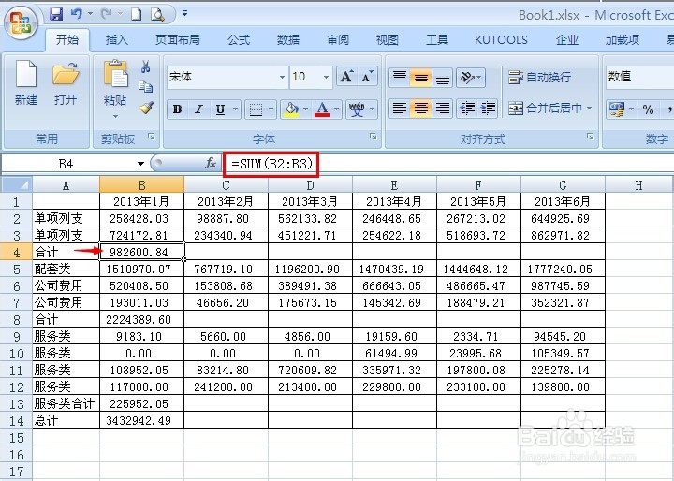Click the 打开 folder icon
674x481 pixels.
tap(66, 74)
